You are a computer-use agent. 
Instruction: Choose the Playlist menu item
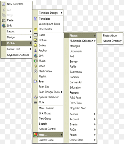point(48,76)
